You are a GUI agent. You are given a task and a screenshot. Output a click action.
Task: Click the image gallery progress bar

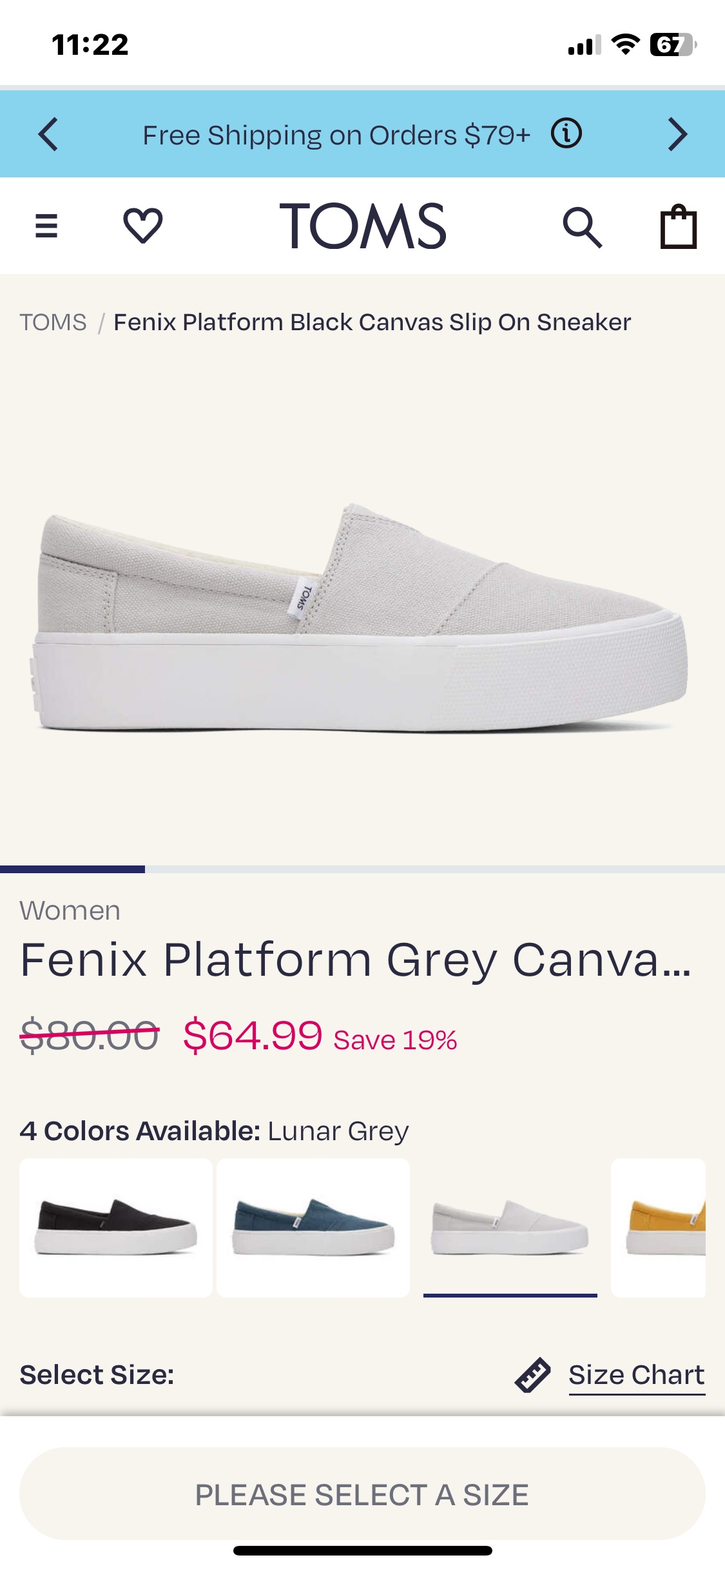362,869
